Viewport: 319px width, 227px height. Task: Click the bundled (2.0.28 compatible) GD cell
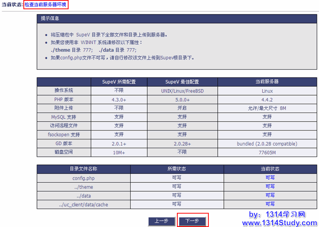click(x=267, y=144)
